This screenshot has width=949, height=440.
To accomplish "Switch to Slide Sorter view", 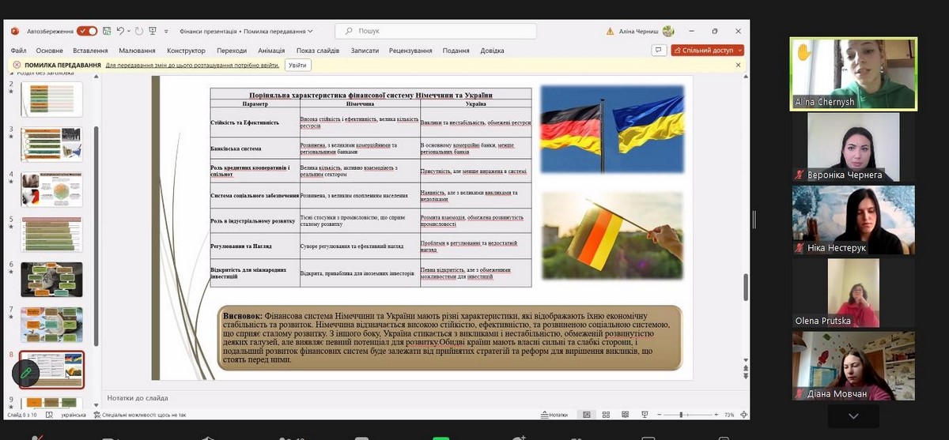I will (x=605, y=415).
